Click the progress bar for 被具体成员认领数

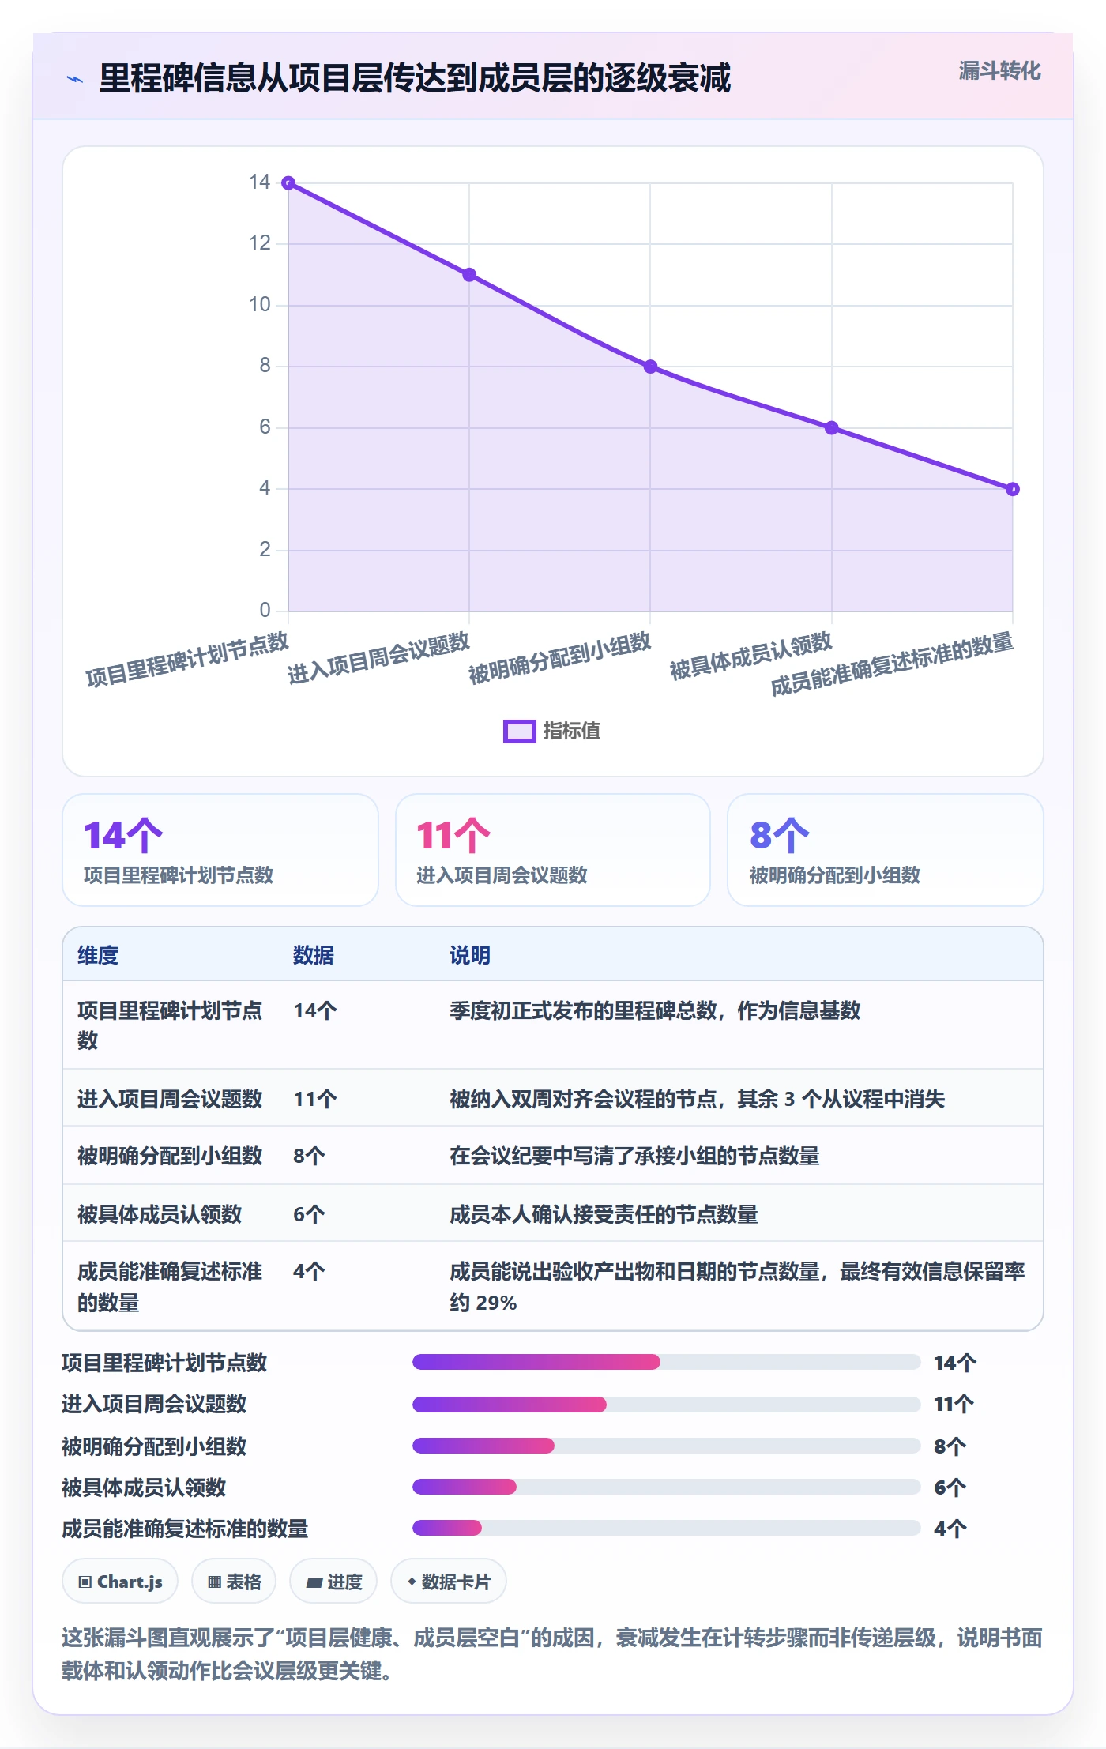[667, 1487]
